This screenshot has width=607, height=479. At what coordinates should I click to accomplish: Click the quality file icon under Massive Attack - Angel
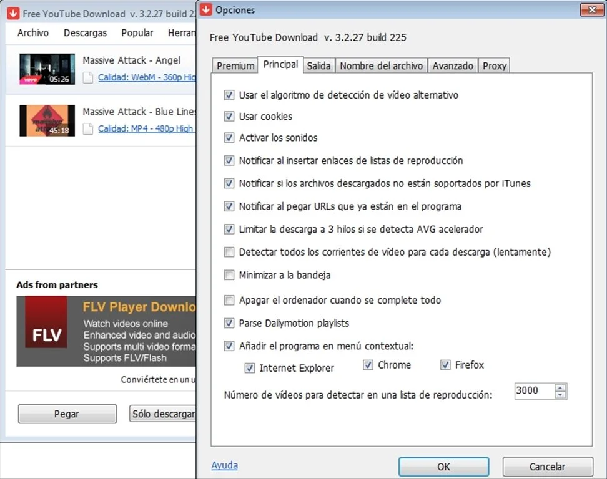point(89,77)
